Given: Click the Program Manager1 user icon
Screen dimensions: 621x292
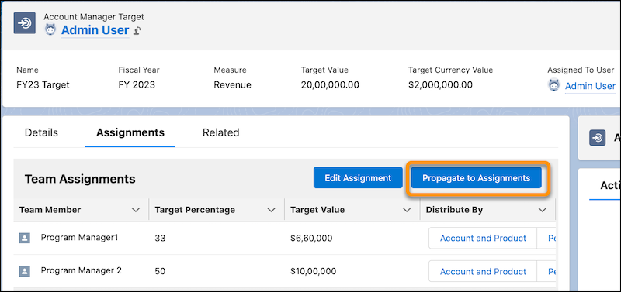Looking at the screenshot, I should tap(25, 238).
